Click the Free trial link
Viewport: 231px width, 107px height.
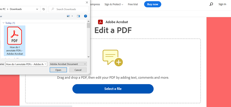[133, 4]
